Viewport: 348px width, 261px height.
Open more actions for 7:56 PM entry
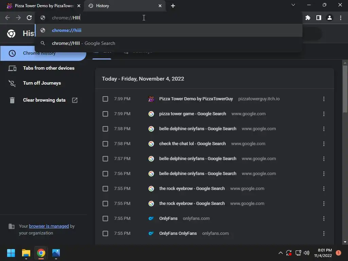pyautogui.click(x=324, y=174)
